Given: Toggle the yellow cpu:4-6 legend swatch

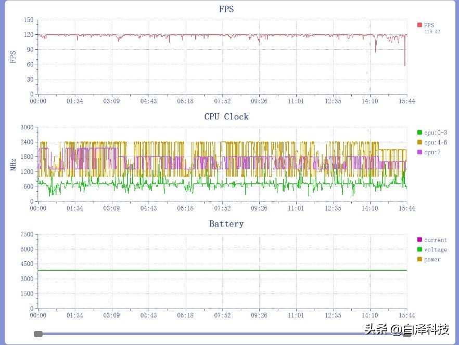Looking at the screenshot, I should (419, 142).
